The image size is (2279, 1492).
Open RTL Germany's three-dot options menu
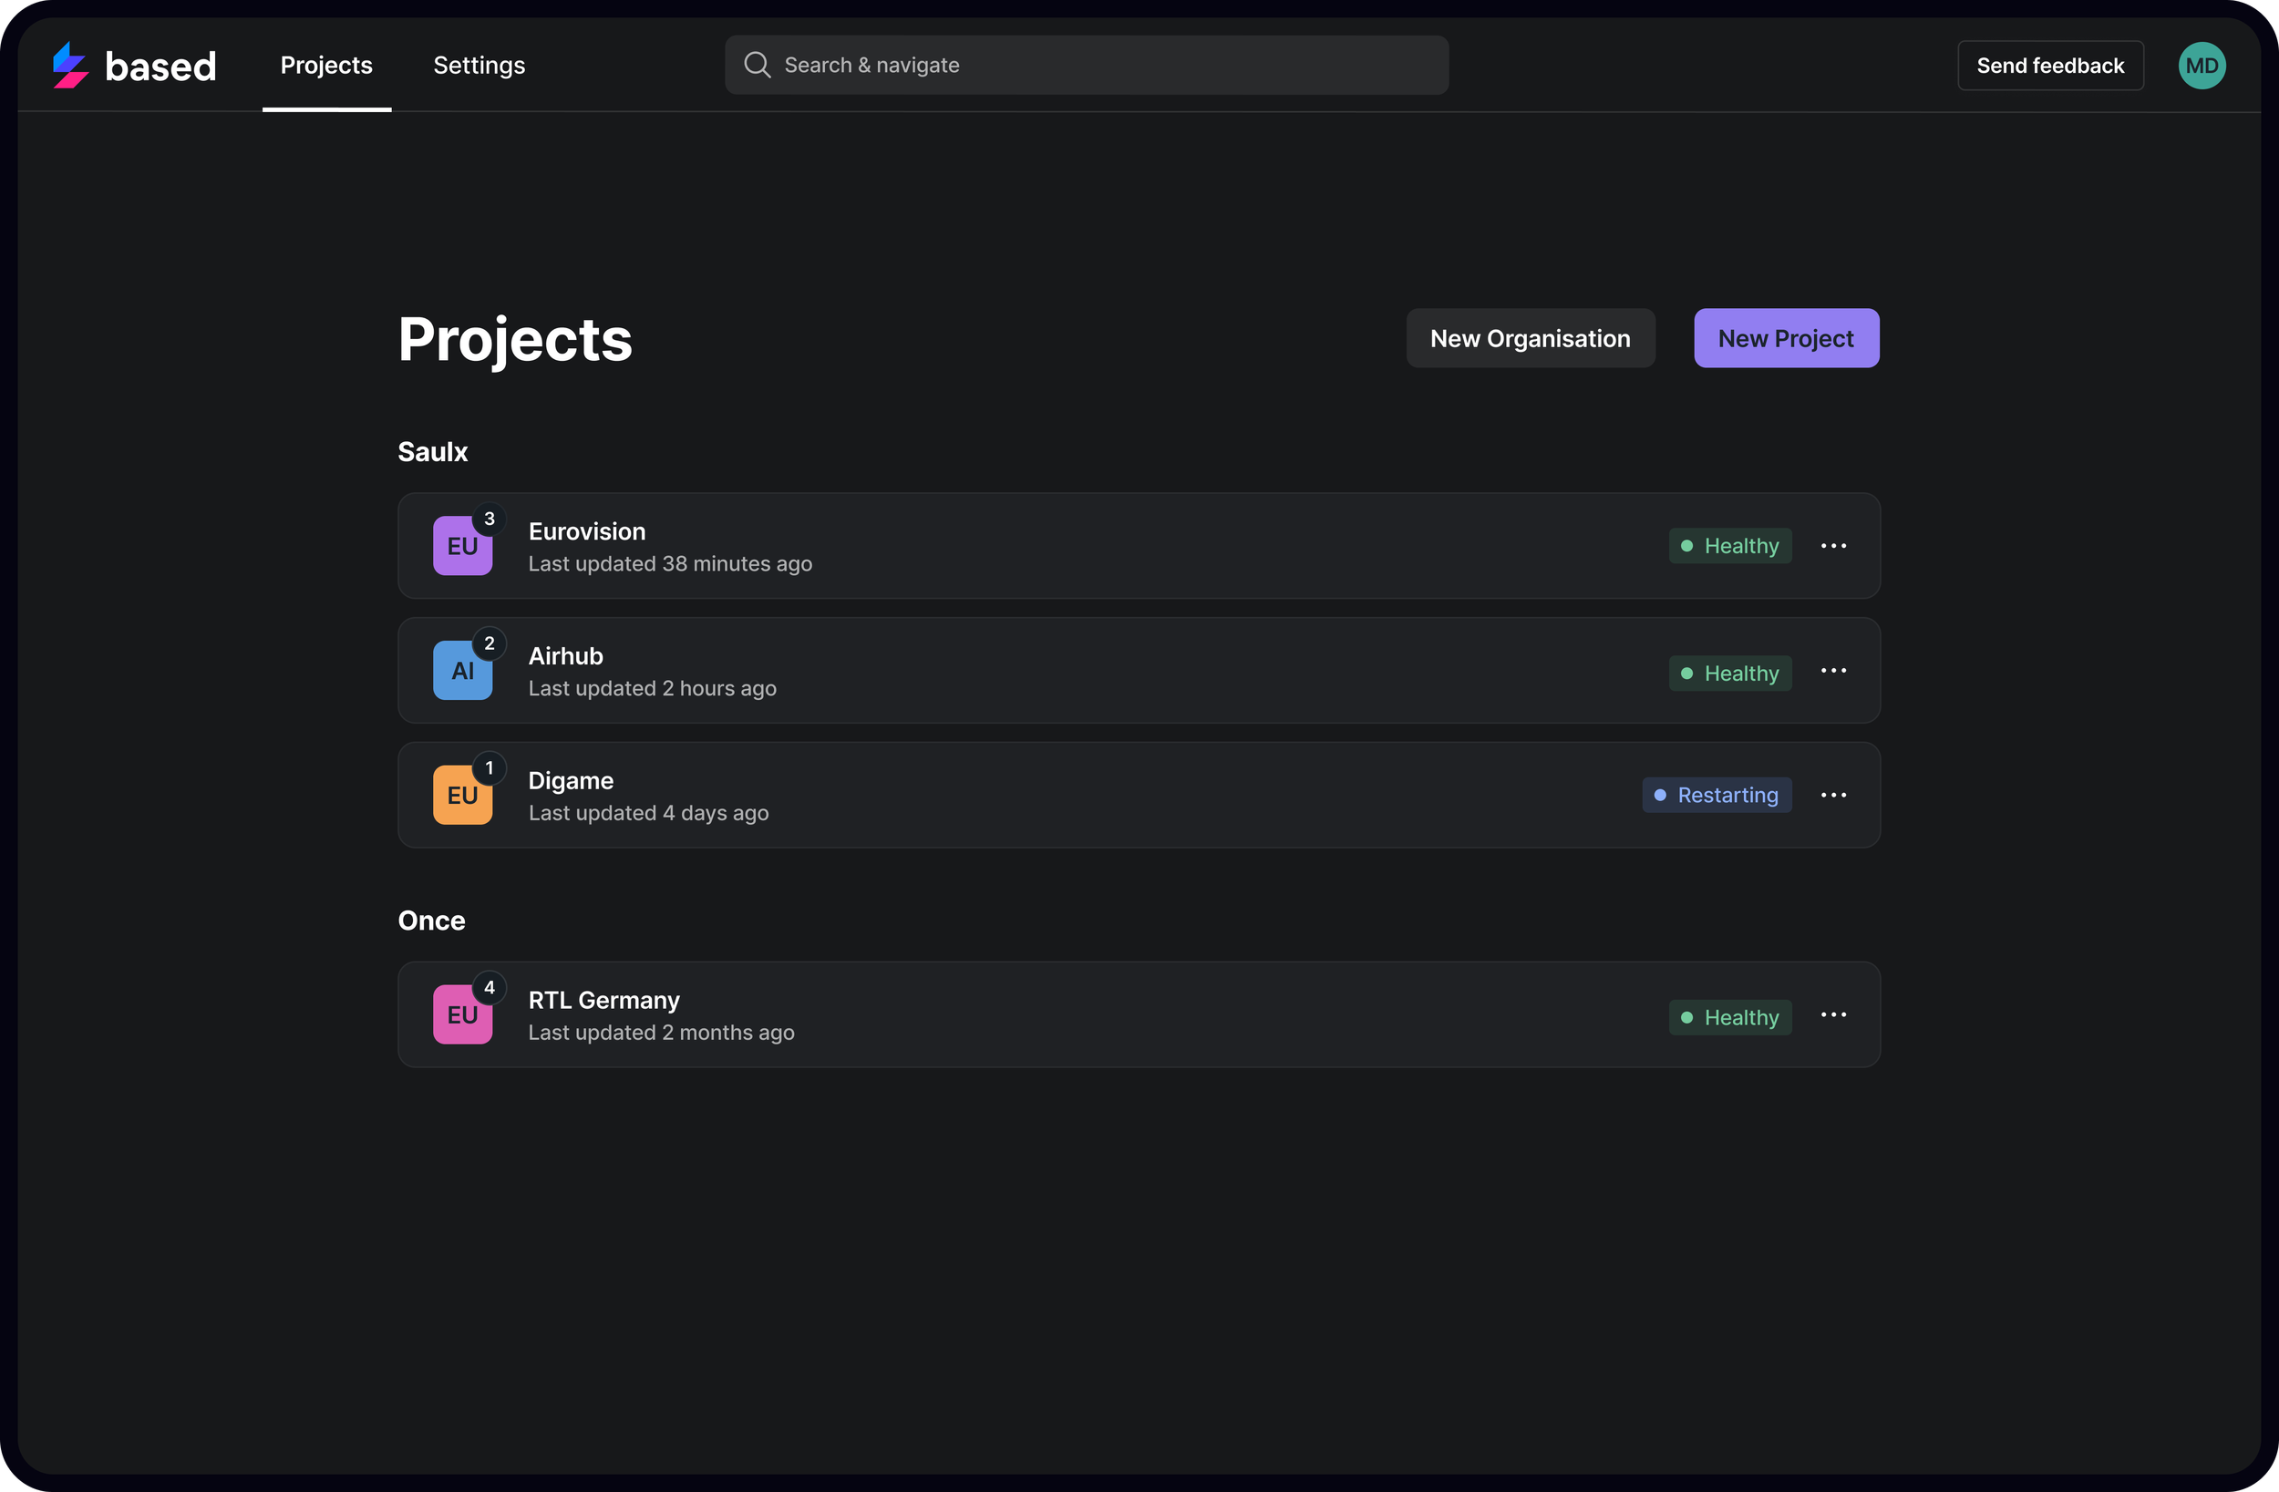click(1833, 1014)
